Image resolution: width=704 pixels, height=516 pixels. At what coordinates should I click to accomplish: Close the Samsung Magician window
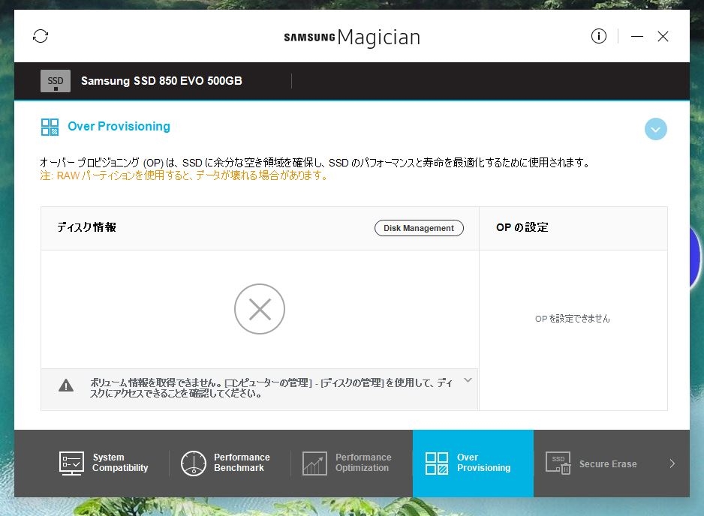[x=663, y=36]
